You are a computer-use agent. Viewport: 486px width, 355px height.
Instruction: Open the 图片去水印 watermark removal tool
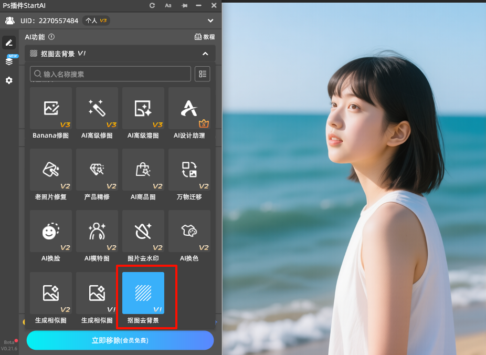coord(143,232)
